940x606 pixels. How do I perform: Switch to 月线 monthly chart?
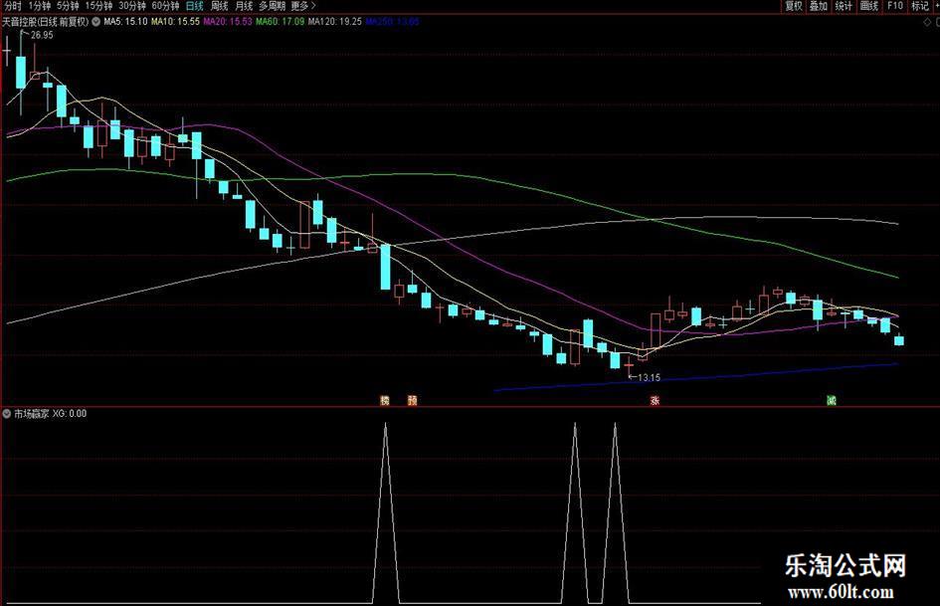click(244, 6)
